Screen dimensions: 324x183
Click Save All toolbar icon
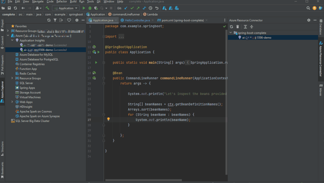[9, 8]
